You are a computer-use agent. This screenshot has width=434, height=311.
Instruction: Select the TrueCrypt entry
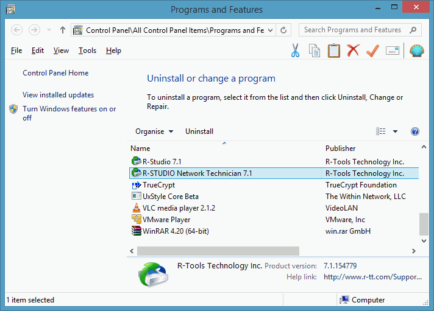[274, 184]
